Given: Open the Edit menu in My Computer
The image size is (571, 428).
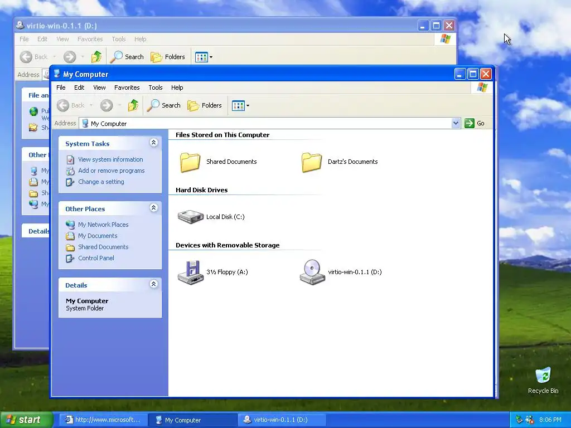Looking at the screenshot, I should [79, 87].
